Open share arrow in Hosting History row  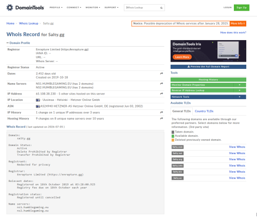click(x=161, y=119)
